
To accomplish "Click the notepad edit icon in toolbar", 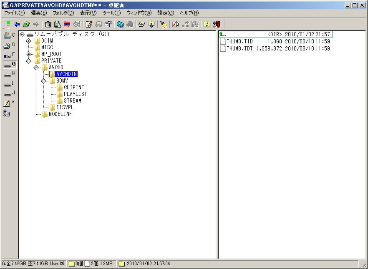I will (88, 24).
